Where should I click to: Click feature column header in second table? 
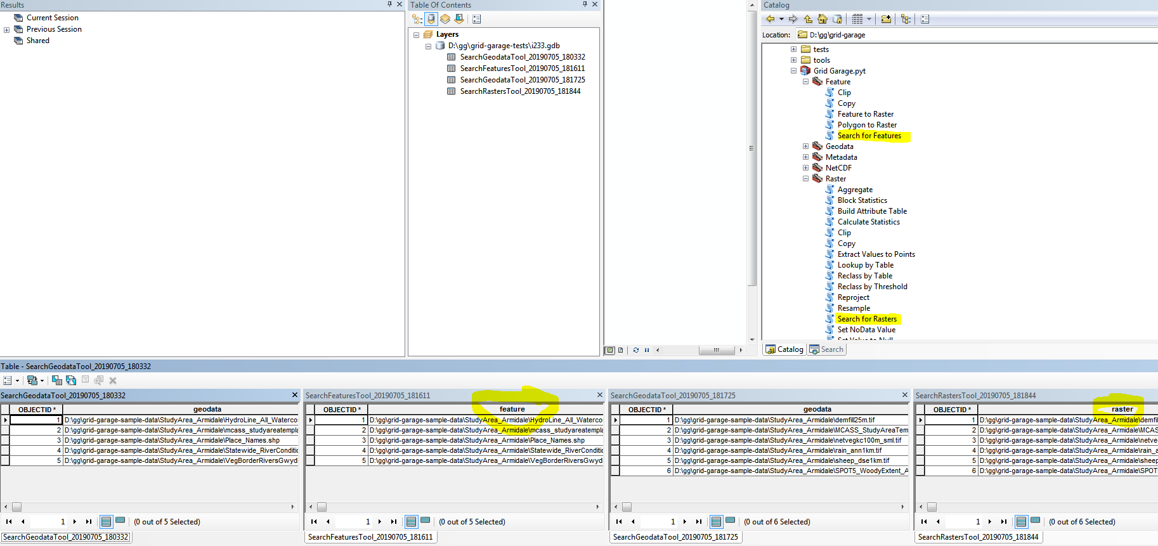point(486,410)
